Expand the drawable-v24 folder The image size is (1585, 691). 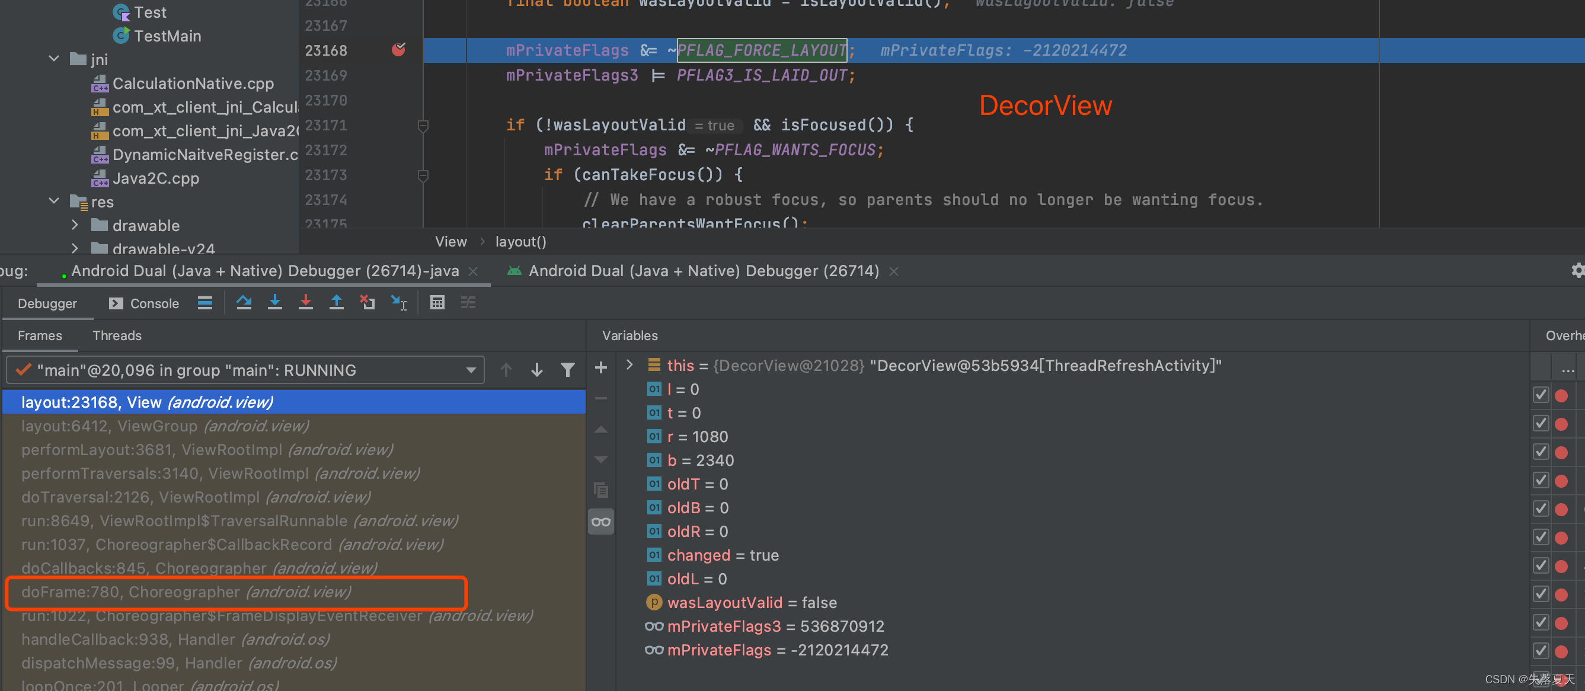(75, 248)
